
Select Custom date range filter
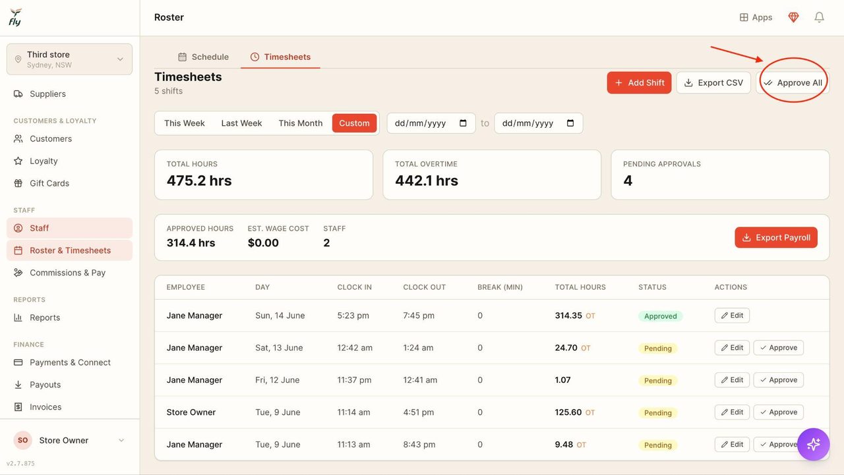355,123
